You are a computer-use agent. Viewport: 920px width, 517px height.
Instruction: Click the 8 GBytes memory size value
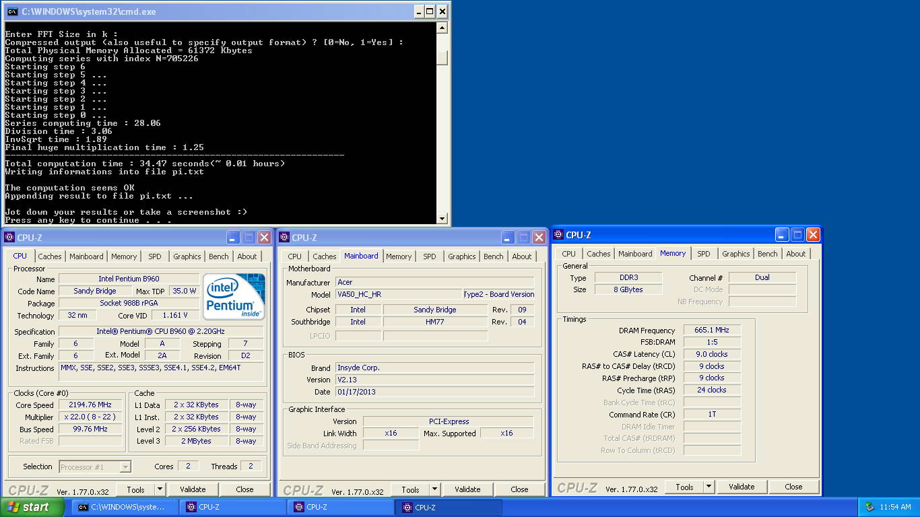(628, 289)
